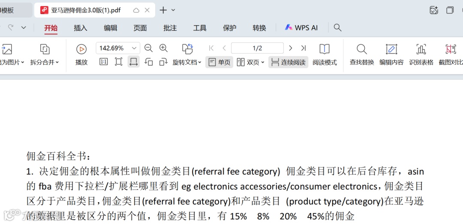
Task: Click the search magnifier in menu bar
Action: click(x=337, y=28)
